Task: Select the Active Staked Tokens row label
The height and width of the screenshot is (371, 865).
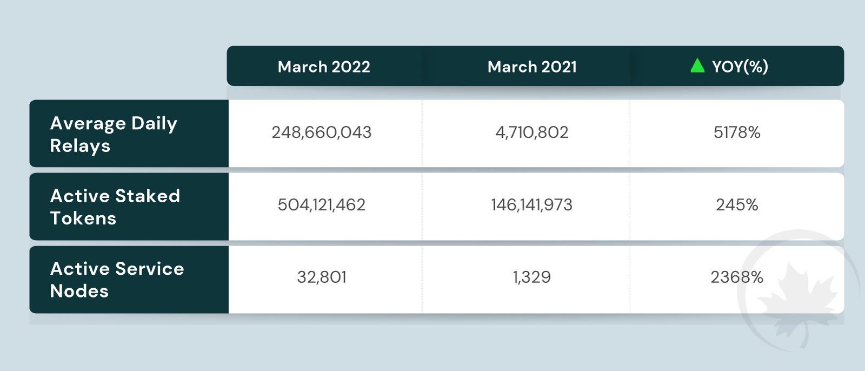Action: 115,207
